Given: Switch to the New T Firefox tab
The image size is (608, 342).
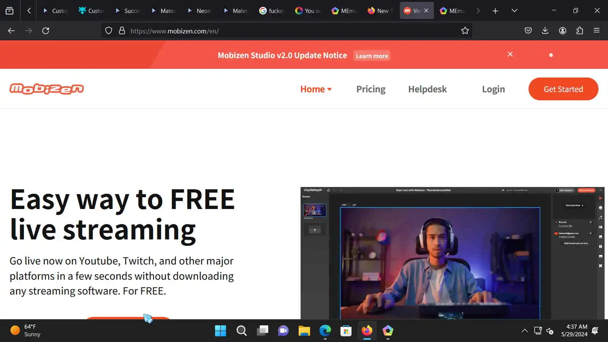Looking at the screenshot, I should 380,11.
